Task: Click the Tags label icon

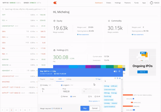Action: click(x=96, y=79)
